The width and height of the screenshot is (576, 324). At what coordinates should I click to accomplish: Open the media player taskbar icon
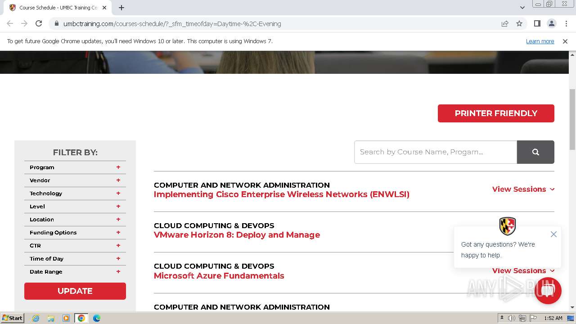(66, 318)
